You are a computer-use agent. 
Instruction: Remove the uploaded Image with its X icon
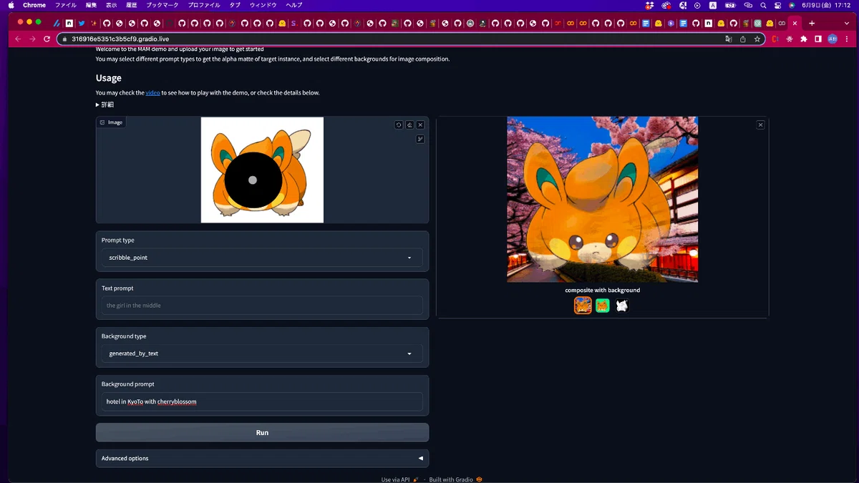(x=420, y=125)
